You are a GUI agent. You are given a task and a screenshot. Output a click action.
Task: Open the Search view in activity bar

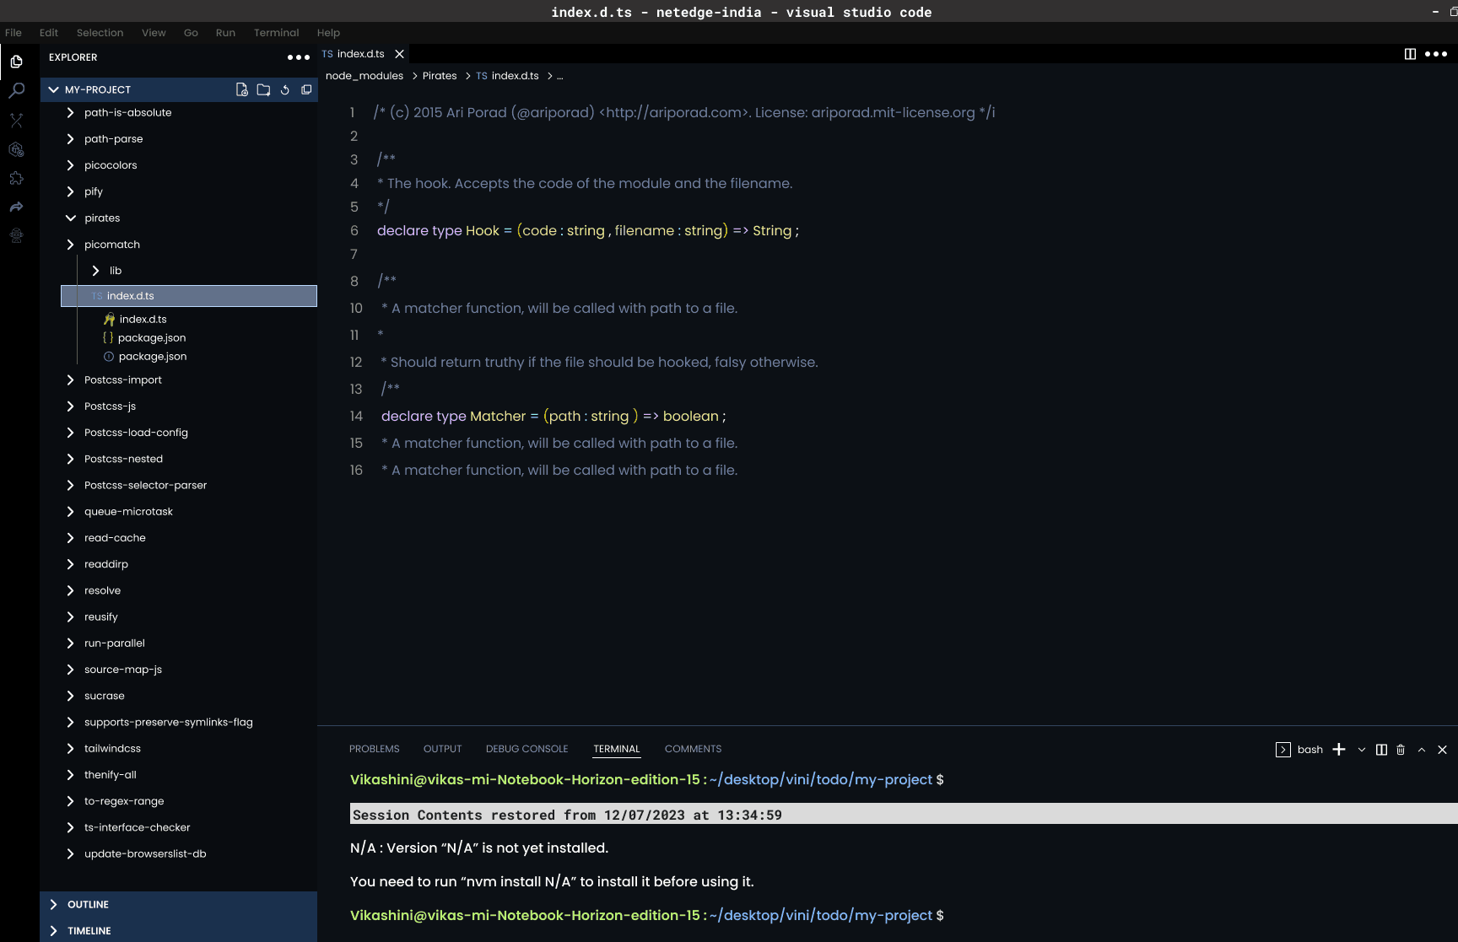point(16,91)
